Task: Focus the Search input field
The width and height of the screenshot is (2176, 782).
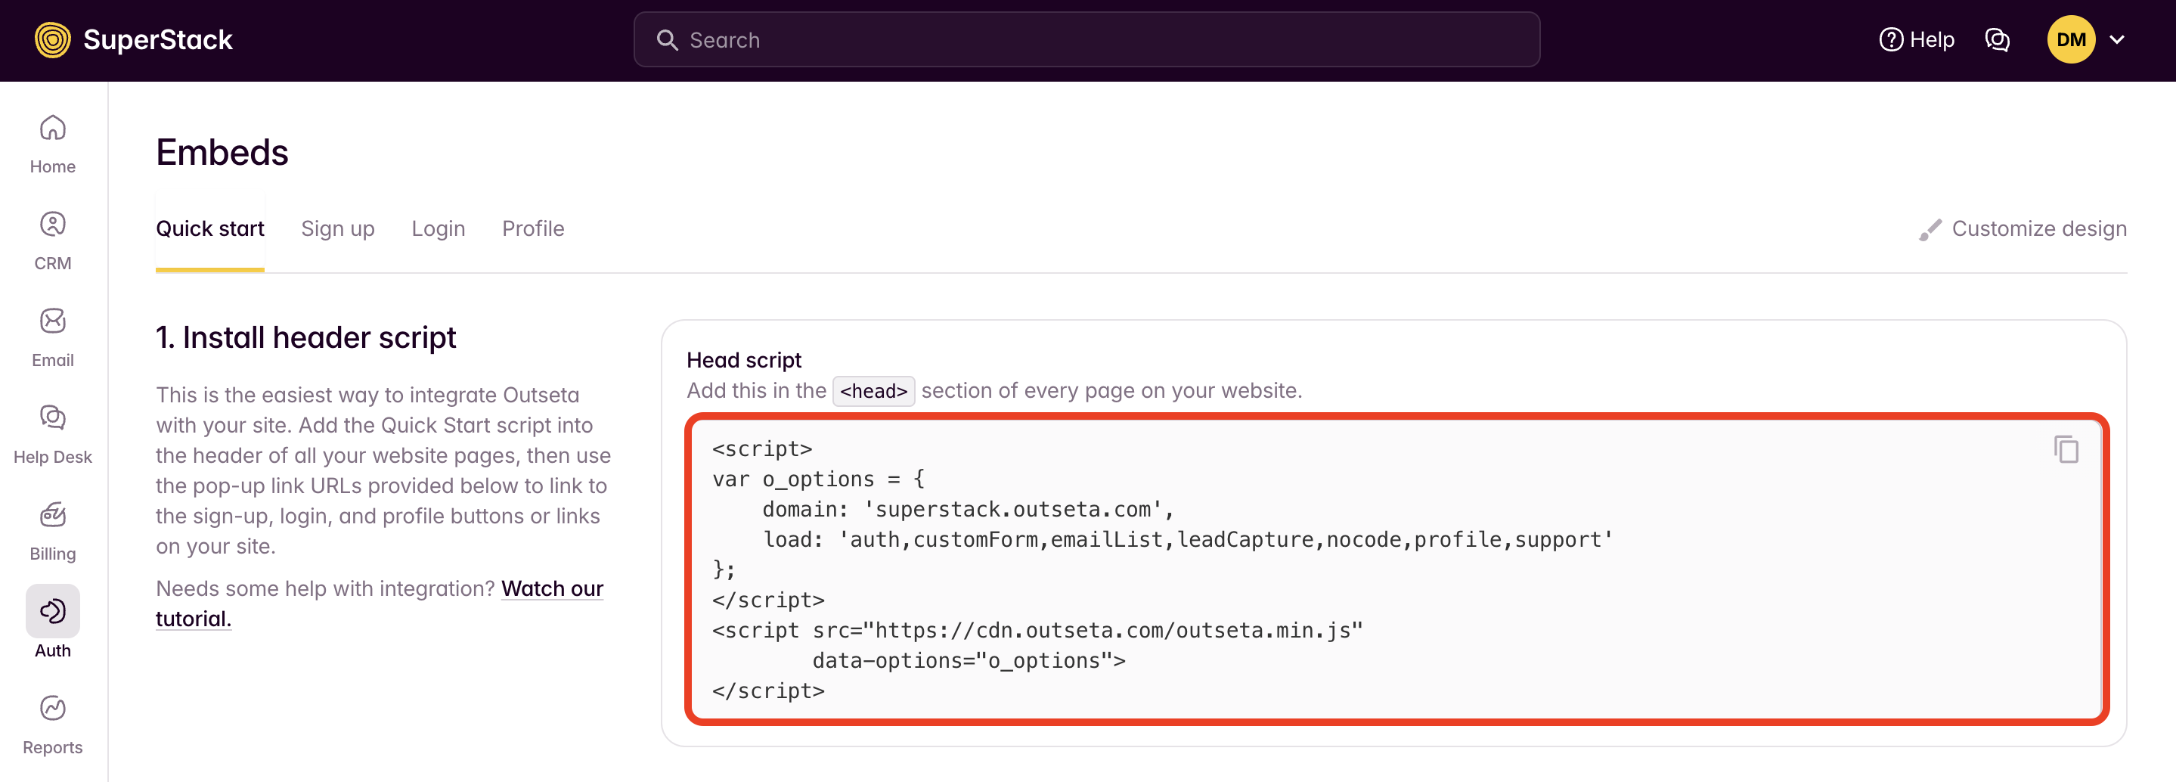Action: [1086, 40]
